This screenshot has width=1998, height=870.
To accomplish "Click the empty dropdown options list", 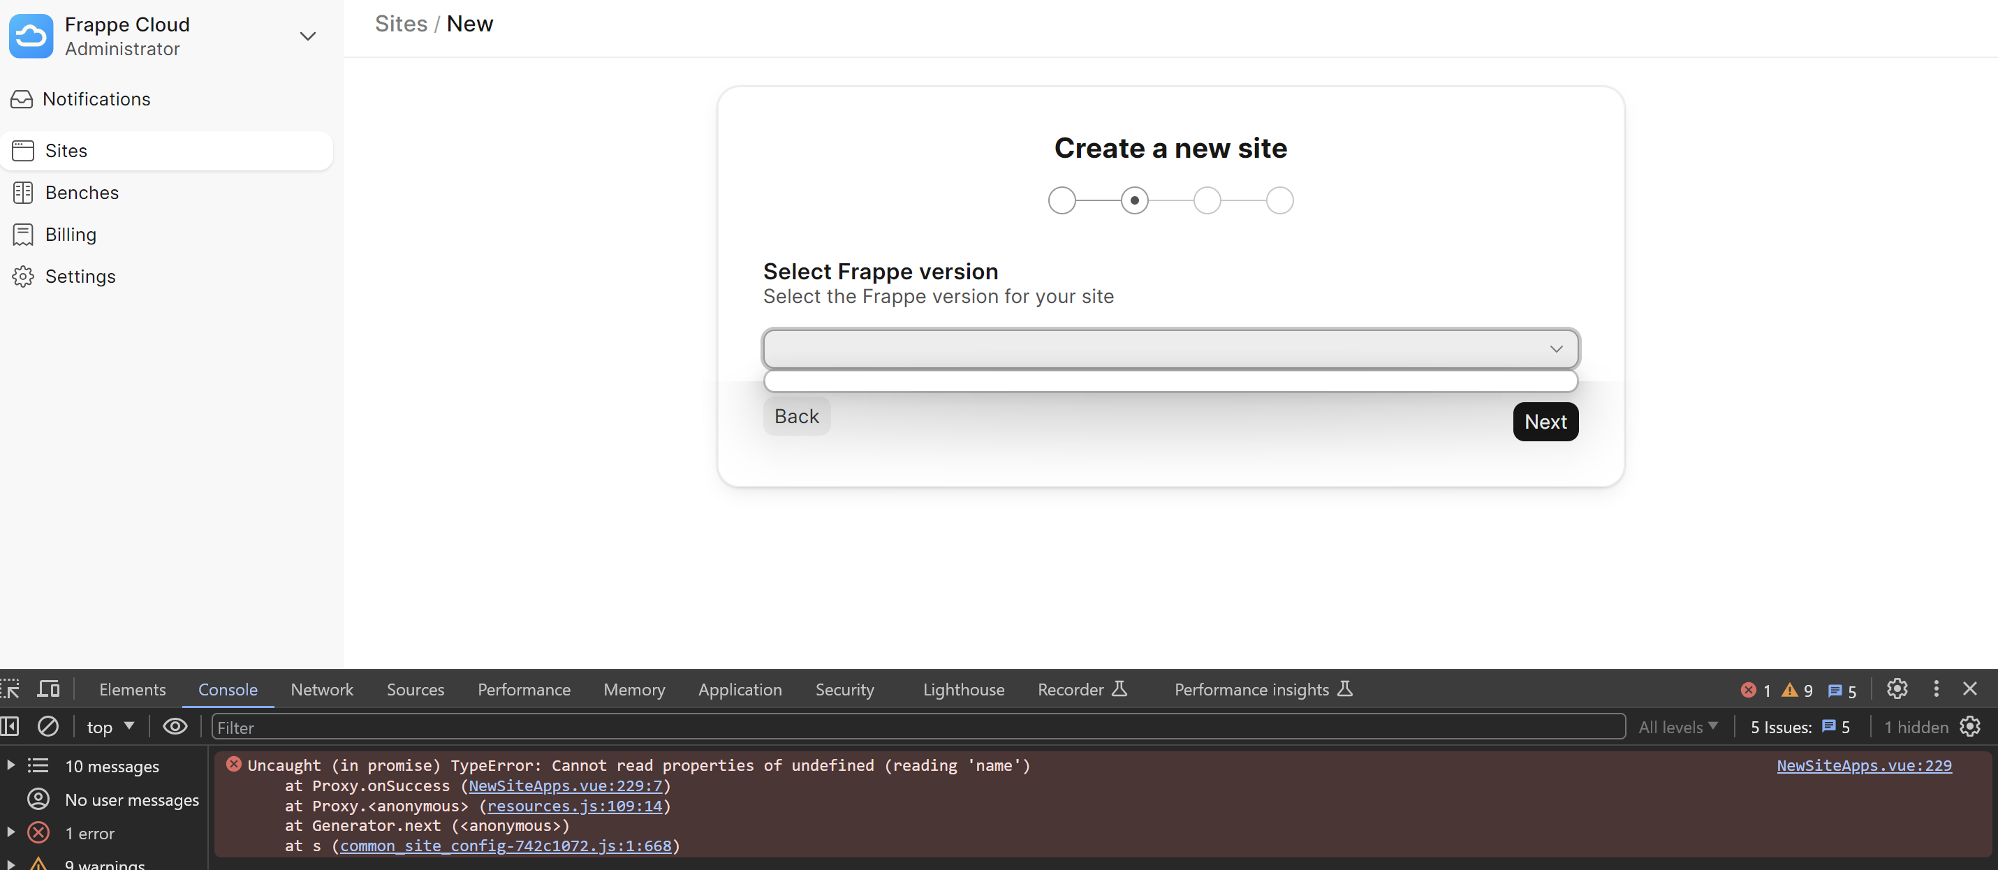I will point(1170,381).
